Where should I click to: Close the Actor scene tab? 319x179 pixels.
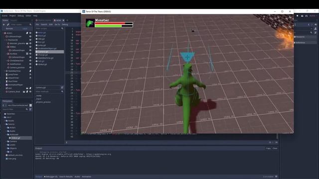tap(63, 20)
